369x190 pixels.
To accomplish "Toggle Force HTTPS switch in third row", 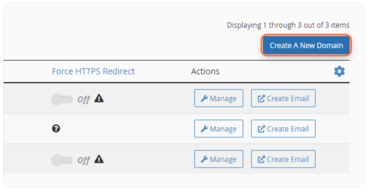I will pyautogui.click(x=62, y=160).
